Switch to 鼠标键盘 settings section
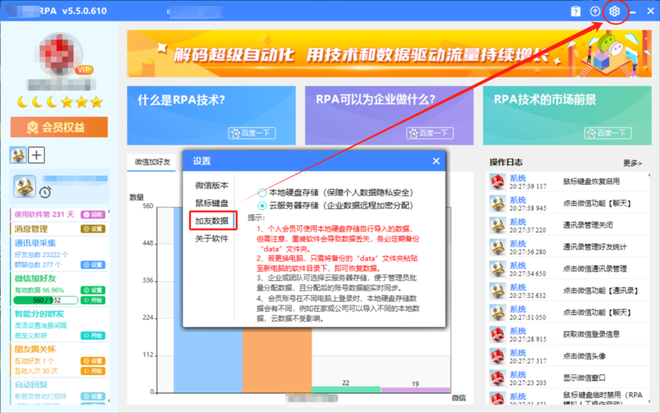The width and height of the screenshot is (660, 413). click(211, 203)
